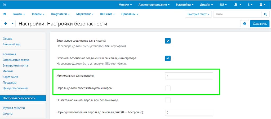This screenshot has width=271, height=119.
Task: Open the user account icon menu
Action: coord(263,5)
